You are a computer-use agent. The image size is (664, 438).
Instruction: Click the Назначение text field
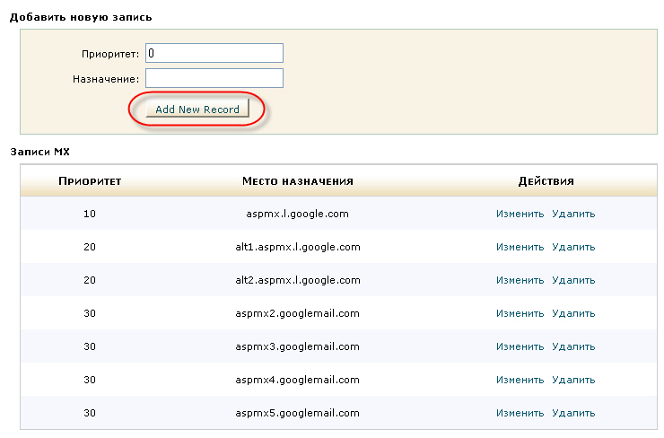[214, 79]
